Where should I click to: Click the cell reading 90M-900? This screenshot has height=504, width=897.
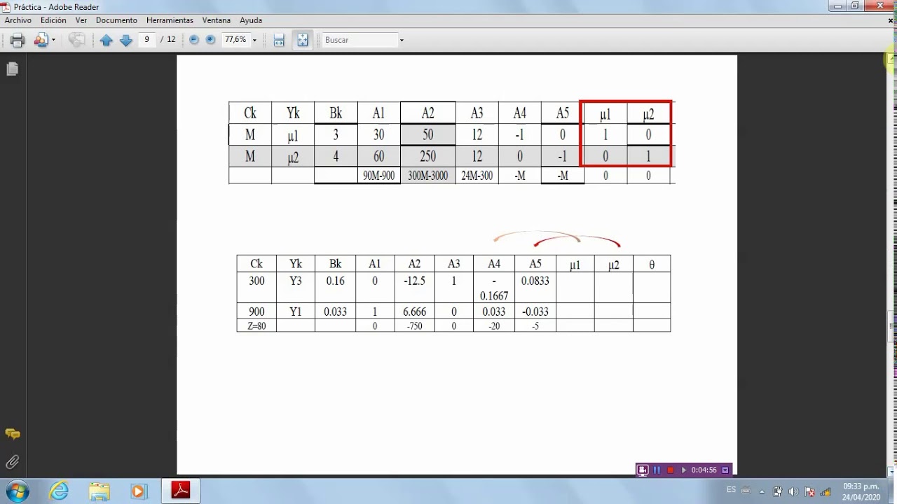[x=378, y=176]
